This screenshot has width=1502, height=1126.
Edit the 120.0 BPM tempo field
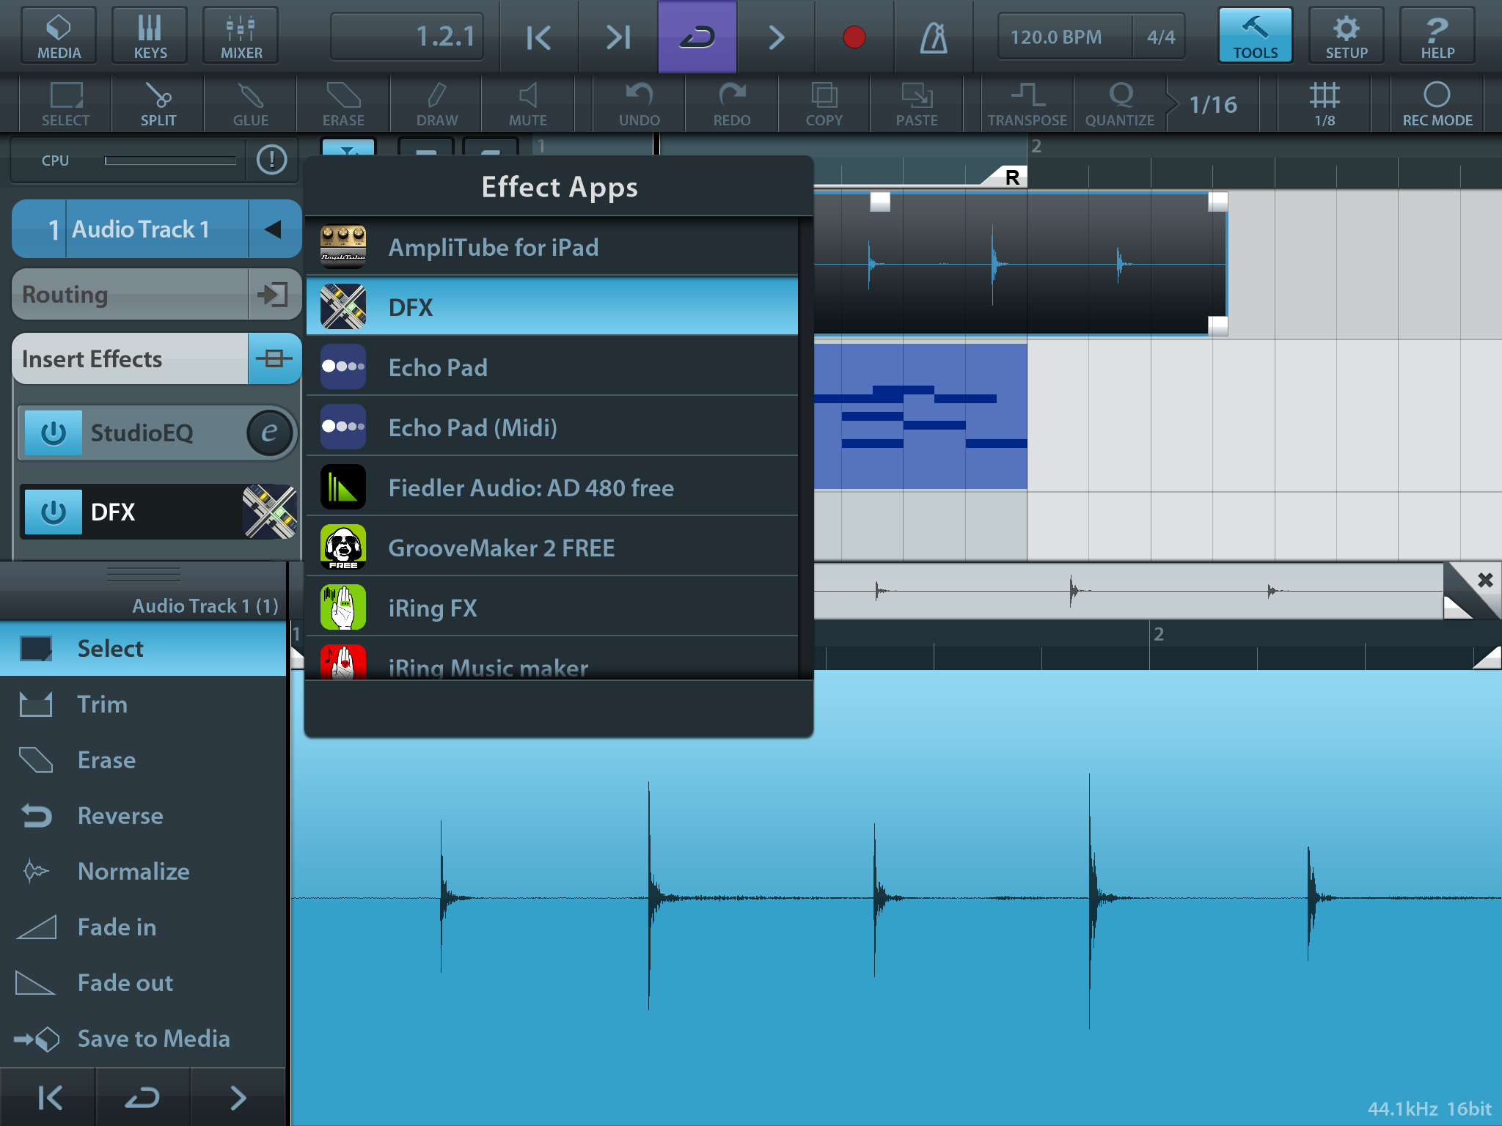(1063, 37)
